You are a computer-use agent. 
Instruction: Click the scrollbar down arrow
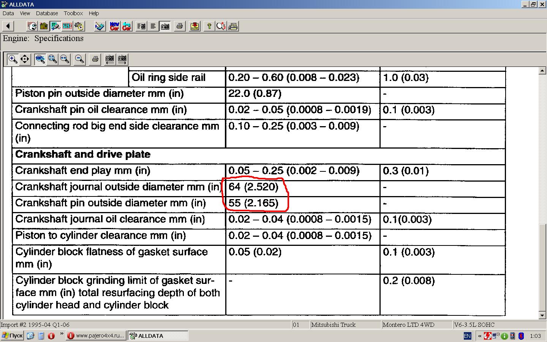click(542, 315)
